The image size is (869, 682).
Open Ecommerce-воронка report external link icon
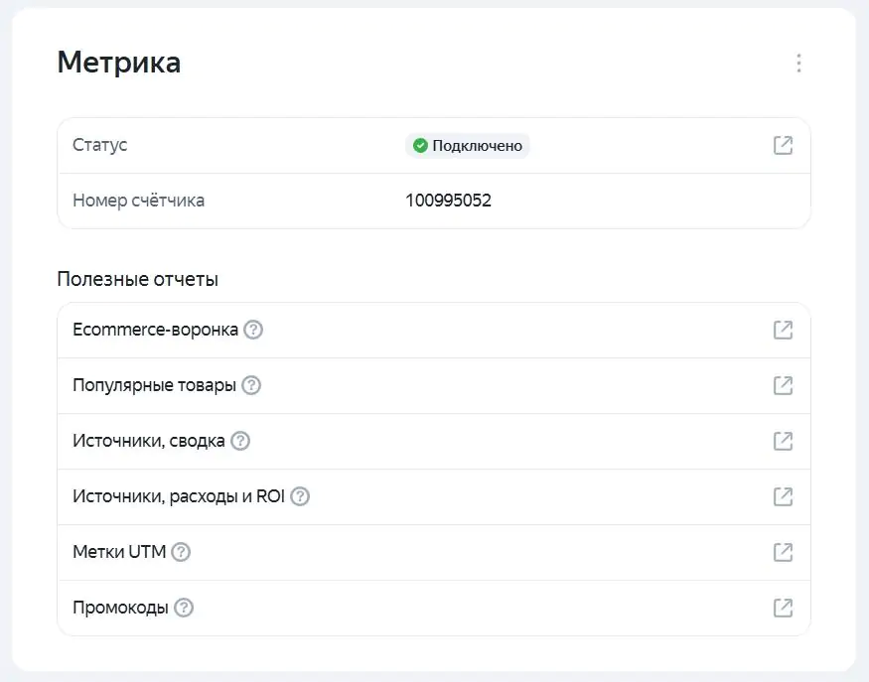point(783,330)
